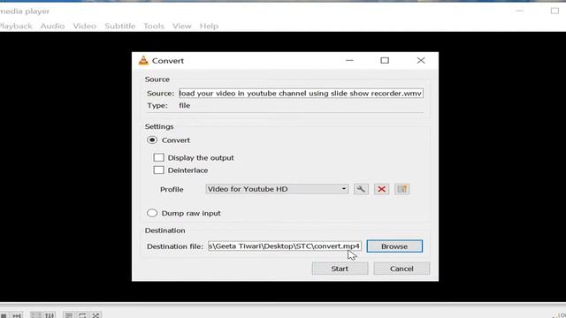Click the 'Destination' section heading above the file field
566x318 pixels.
click(x=165, y=231)
